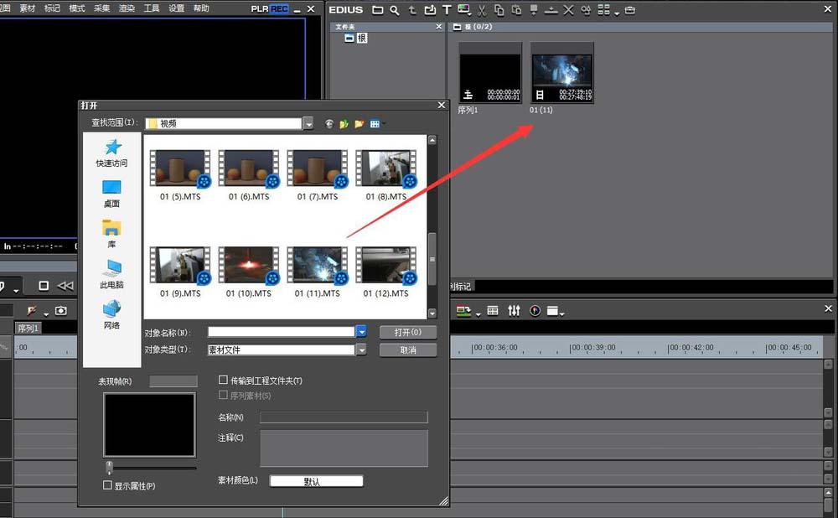The height and width of the screenshot is (518, 838).
Task: Click the 取消 cancel button
Action: pos(408,350)
